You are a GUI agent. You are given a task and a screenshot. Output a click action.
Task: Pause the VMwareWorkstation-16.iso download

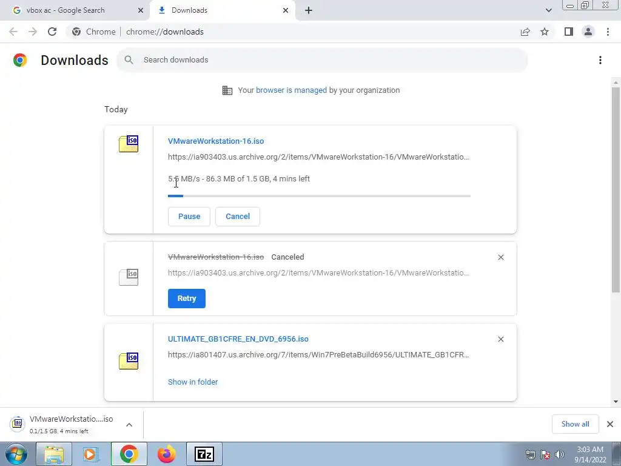pyautogui.click(x=189, y=217)
